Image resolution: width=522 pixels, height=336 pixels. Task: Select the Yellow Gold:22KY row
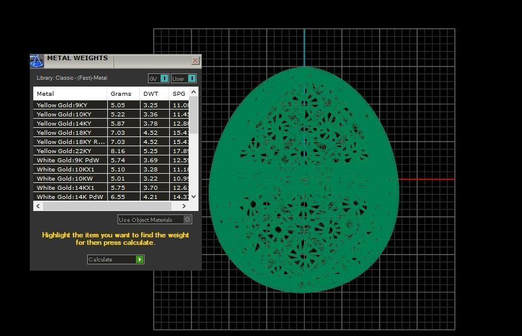(111, 151)
